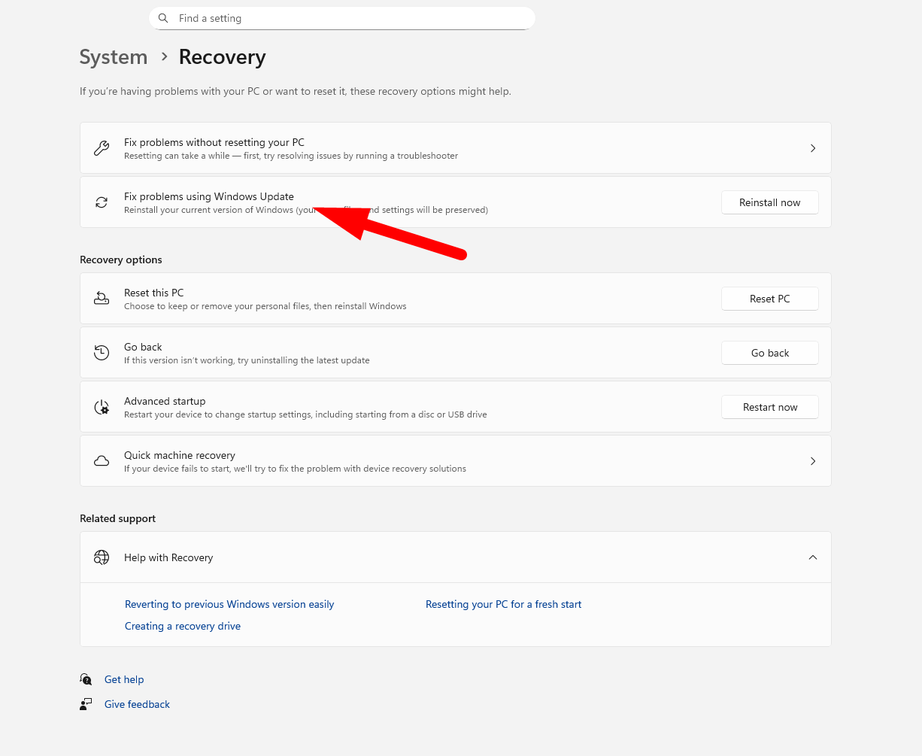This screenshot has width=922, height=756.
Task: Click the Reset this PC icon
Action: pos(102,299)
